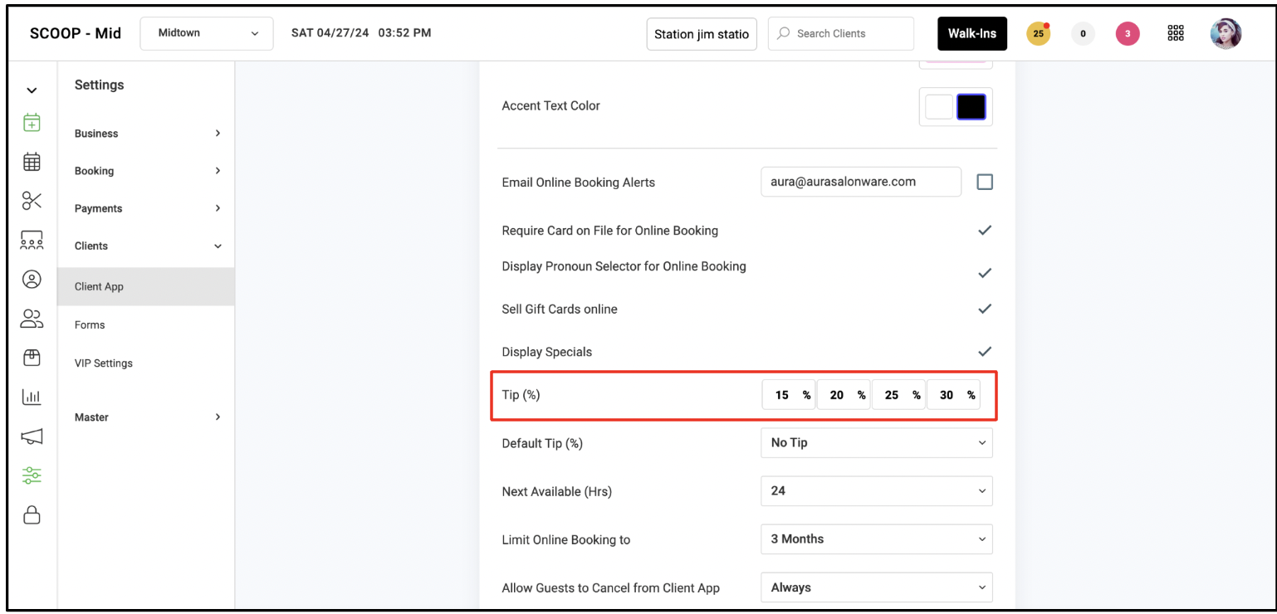Open the Default Tip (%) dropdown
Image resolution: width=1277 pixels, height=614 pixels.
point(876,442)
